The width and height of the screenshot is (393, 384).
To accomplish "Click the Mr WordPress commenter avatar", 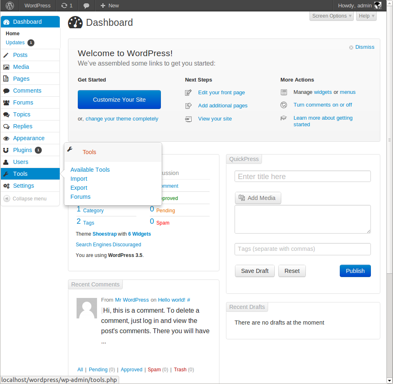I will click(87, 308).
